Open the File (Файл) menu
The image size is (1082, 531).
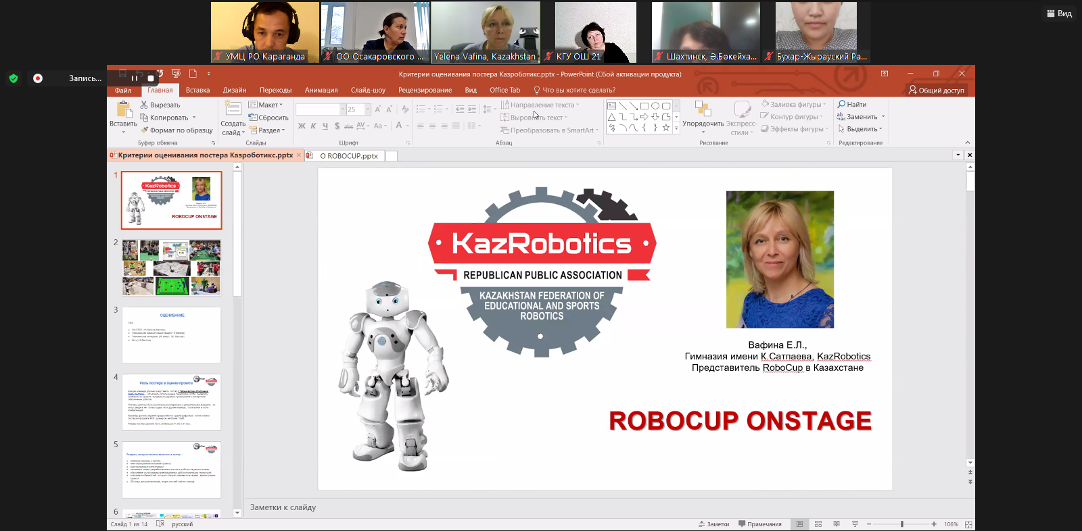coord(123,90)
